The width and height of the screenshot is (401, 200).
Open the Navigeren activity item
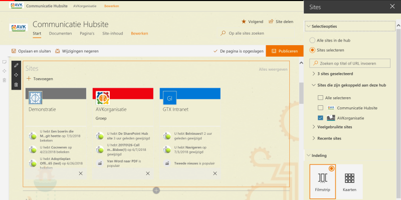point(190,149)
